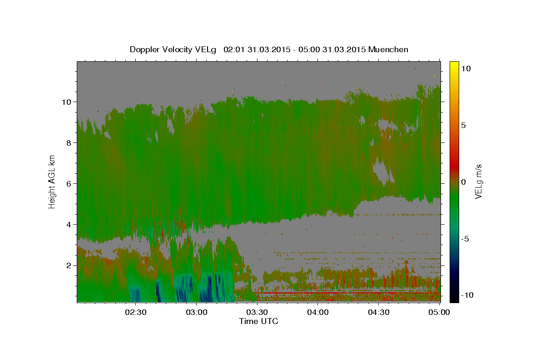Click the colorbar tick value '10'
This screenshot has width=545, height=363.
click(466, 69)
